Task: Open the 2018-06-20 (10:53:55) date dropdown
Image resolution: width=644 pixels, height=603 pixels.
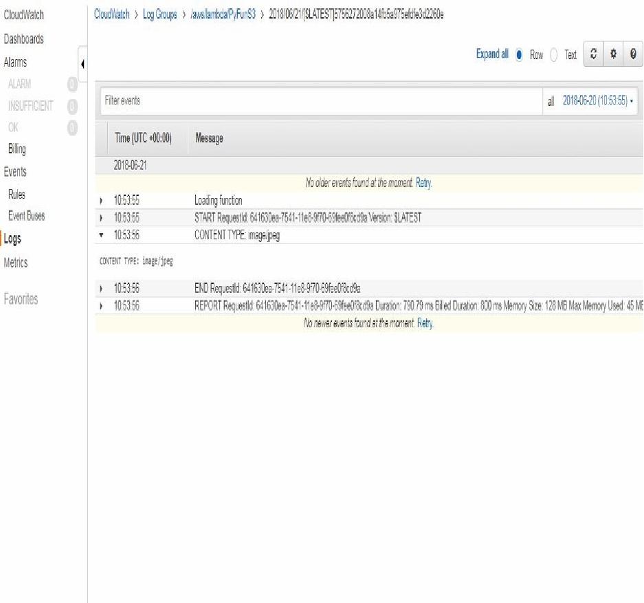Action: pos(597,100)
